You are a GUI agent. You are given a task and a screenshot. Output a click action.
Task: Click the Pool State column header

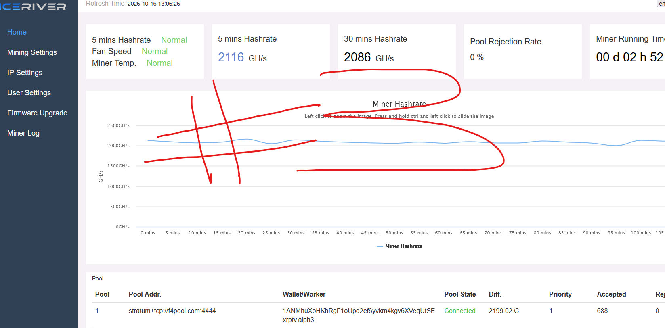(460, 295)
